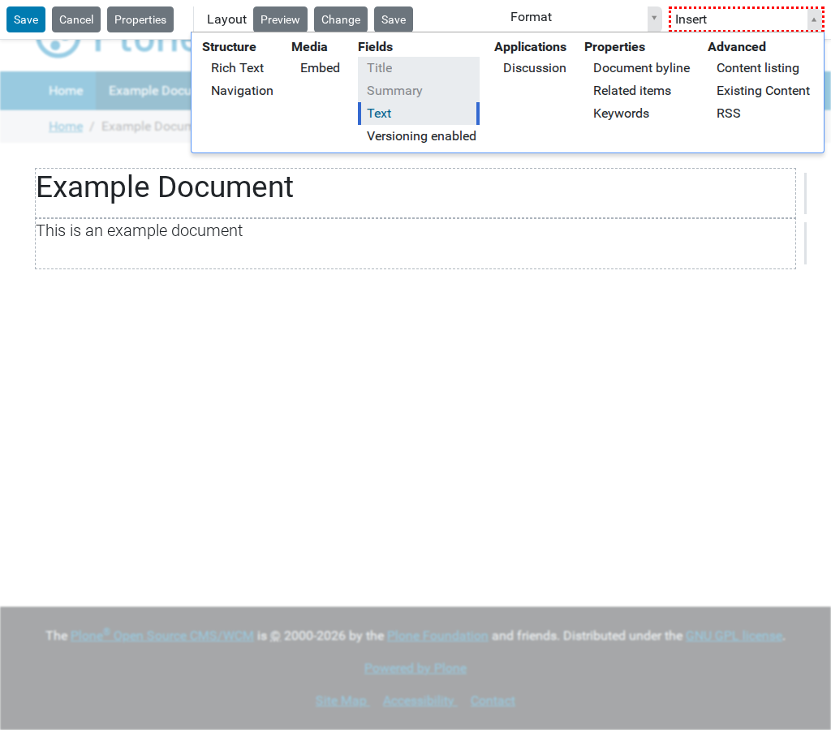Choose the Embed media tile
Screen dimensions: 831x730
coord(320,68)
